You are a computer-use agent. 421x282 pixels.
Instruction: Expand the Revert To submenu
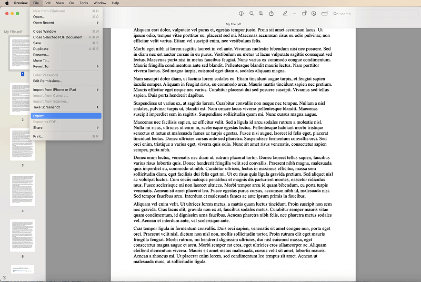point(65,66)
